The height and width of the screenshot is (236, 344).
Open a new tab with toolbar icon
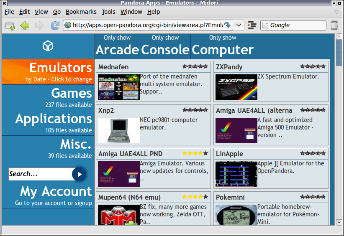10,25
